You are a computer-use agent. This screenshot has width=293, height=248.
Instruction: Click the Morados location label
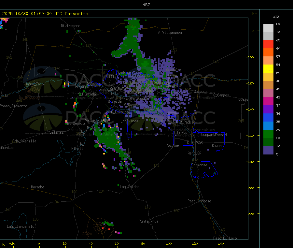click(38, 187)
